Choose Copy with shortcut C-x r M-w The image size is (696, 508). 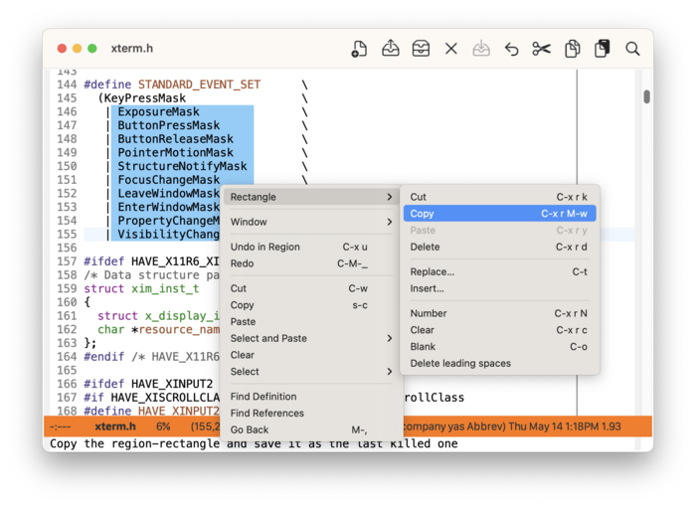tap(499, 214)
